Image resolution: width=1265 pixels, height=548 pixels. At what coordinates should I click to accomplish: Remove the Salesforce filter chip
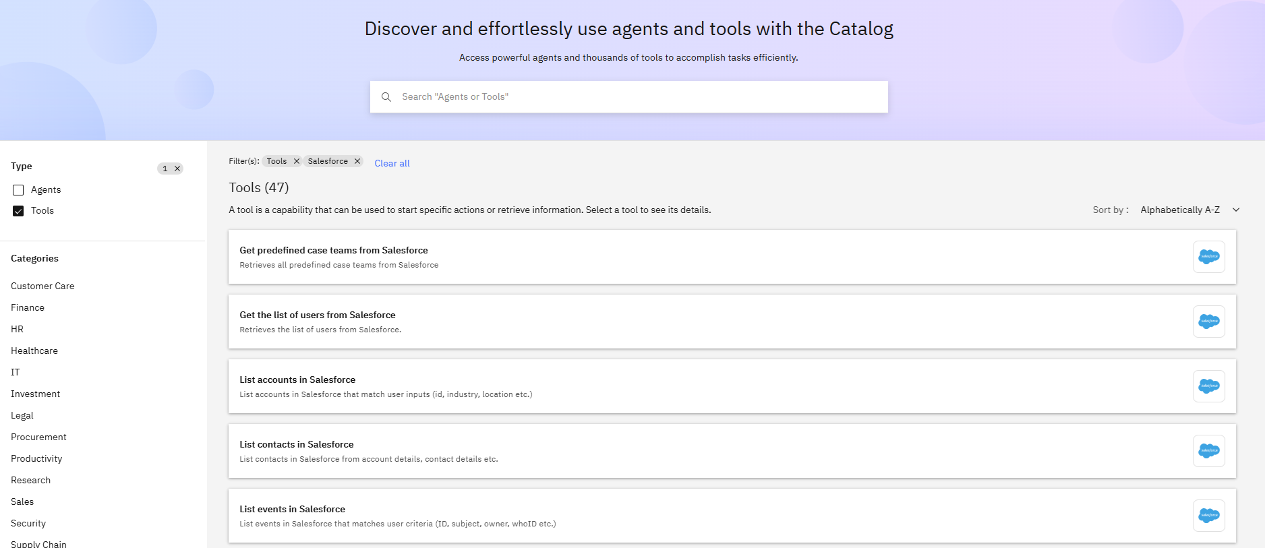pyautogui.click(x=357, y=161)
